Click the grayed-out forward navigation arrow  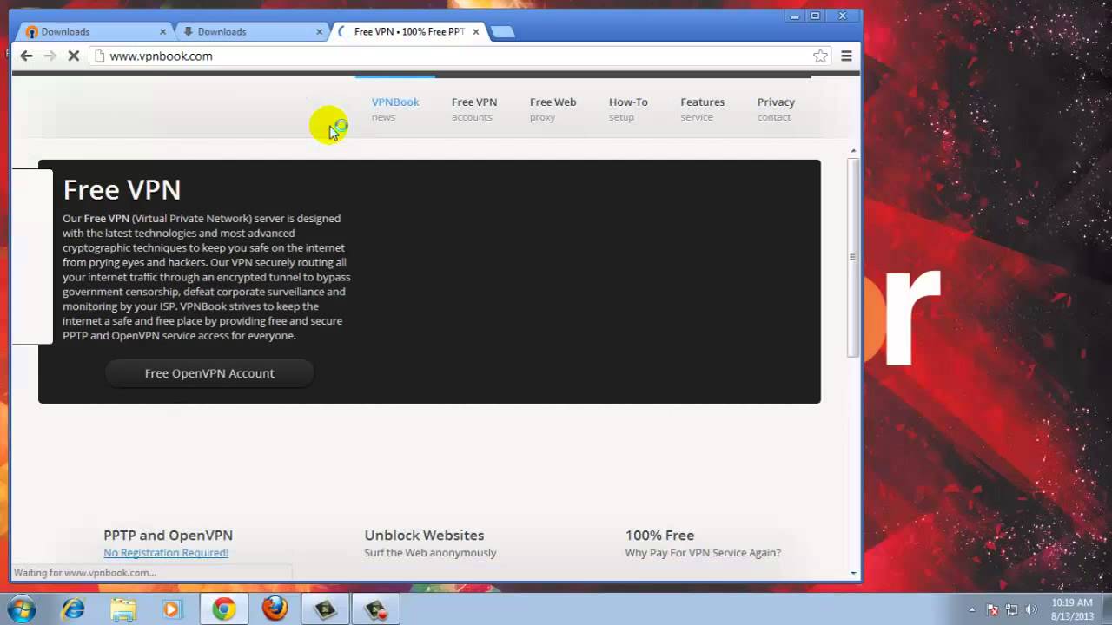[50, 56]
